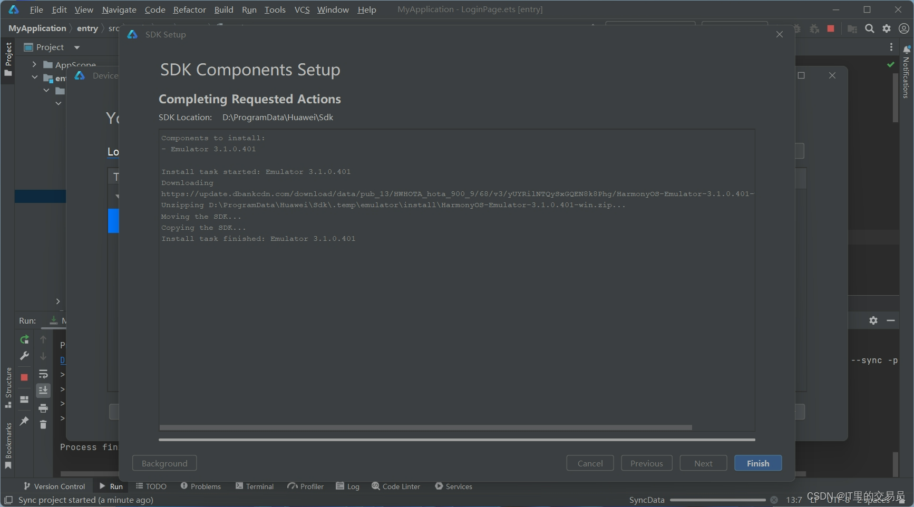Click the SyncData progress bar
The image size is (914, 507).
(717, 500)
